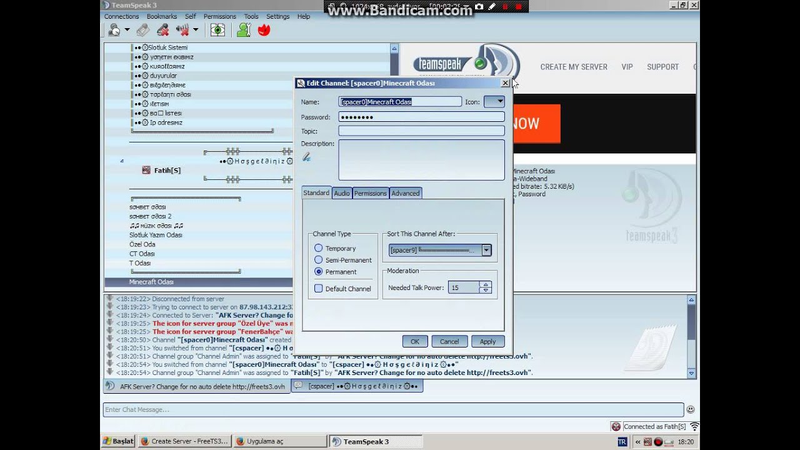800x450 pixels.
Task: Open the Tools menu
Action: click(x=251, y=16)
